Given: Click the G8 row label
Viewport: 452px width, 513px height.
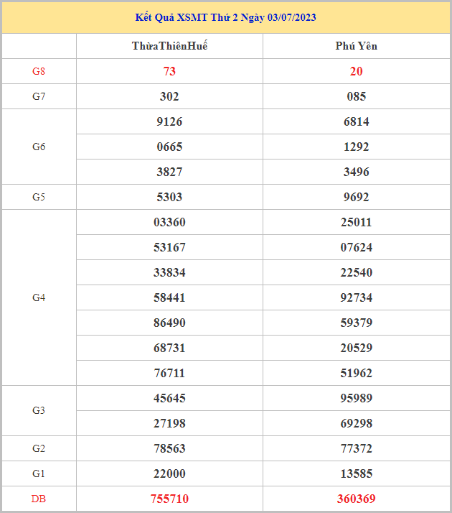Looking at the screenshot, I should 39,71.
